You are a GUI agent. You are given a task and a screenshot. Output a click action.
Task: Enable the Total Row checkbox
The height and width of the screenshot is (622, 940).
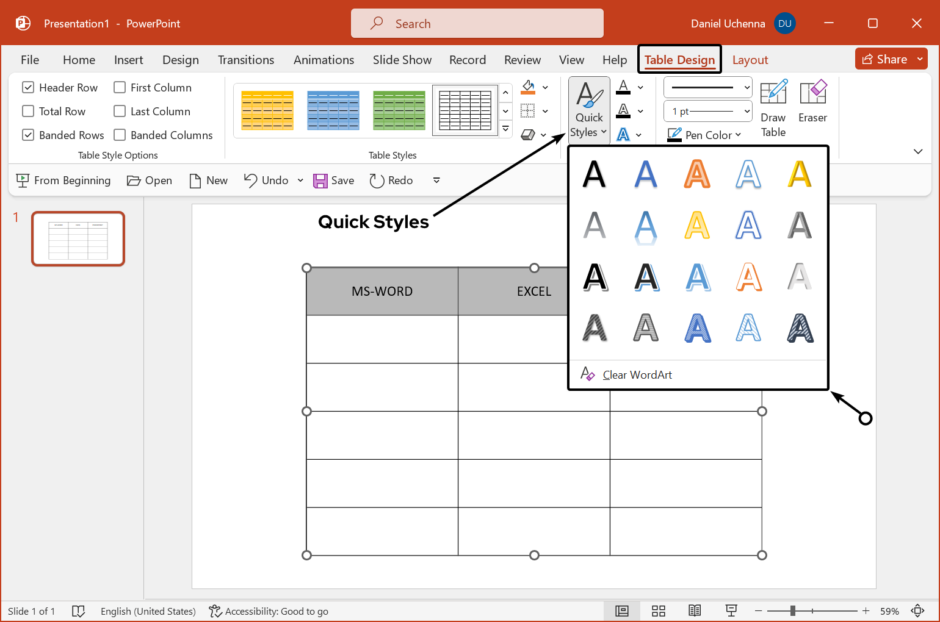[x=28, y=112]
